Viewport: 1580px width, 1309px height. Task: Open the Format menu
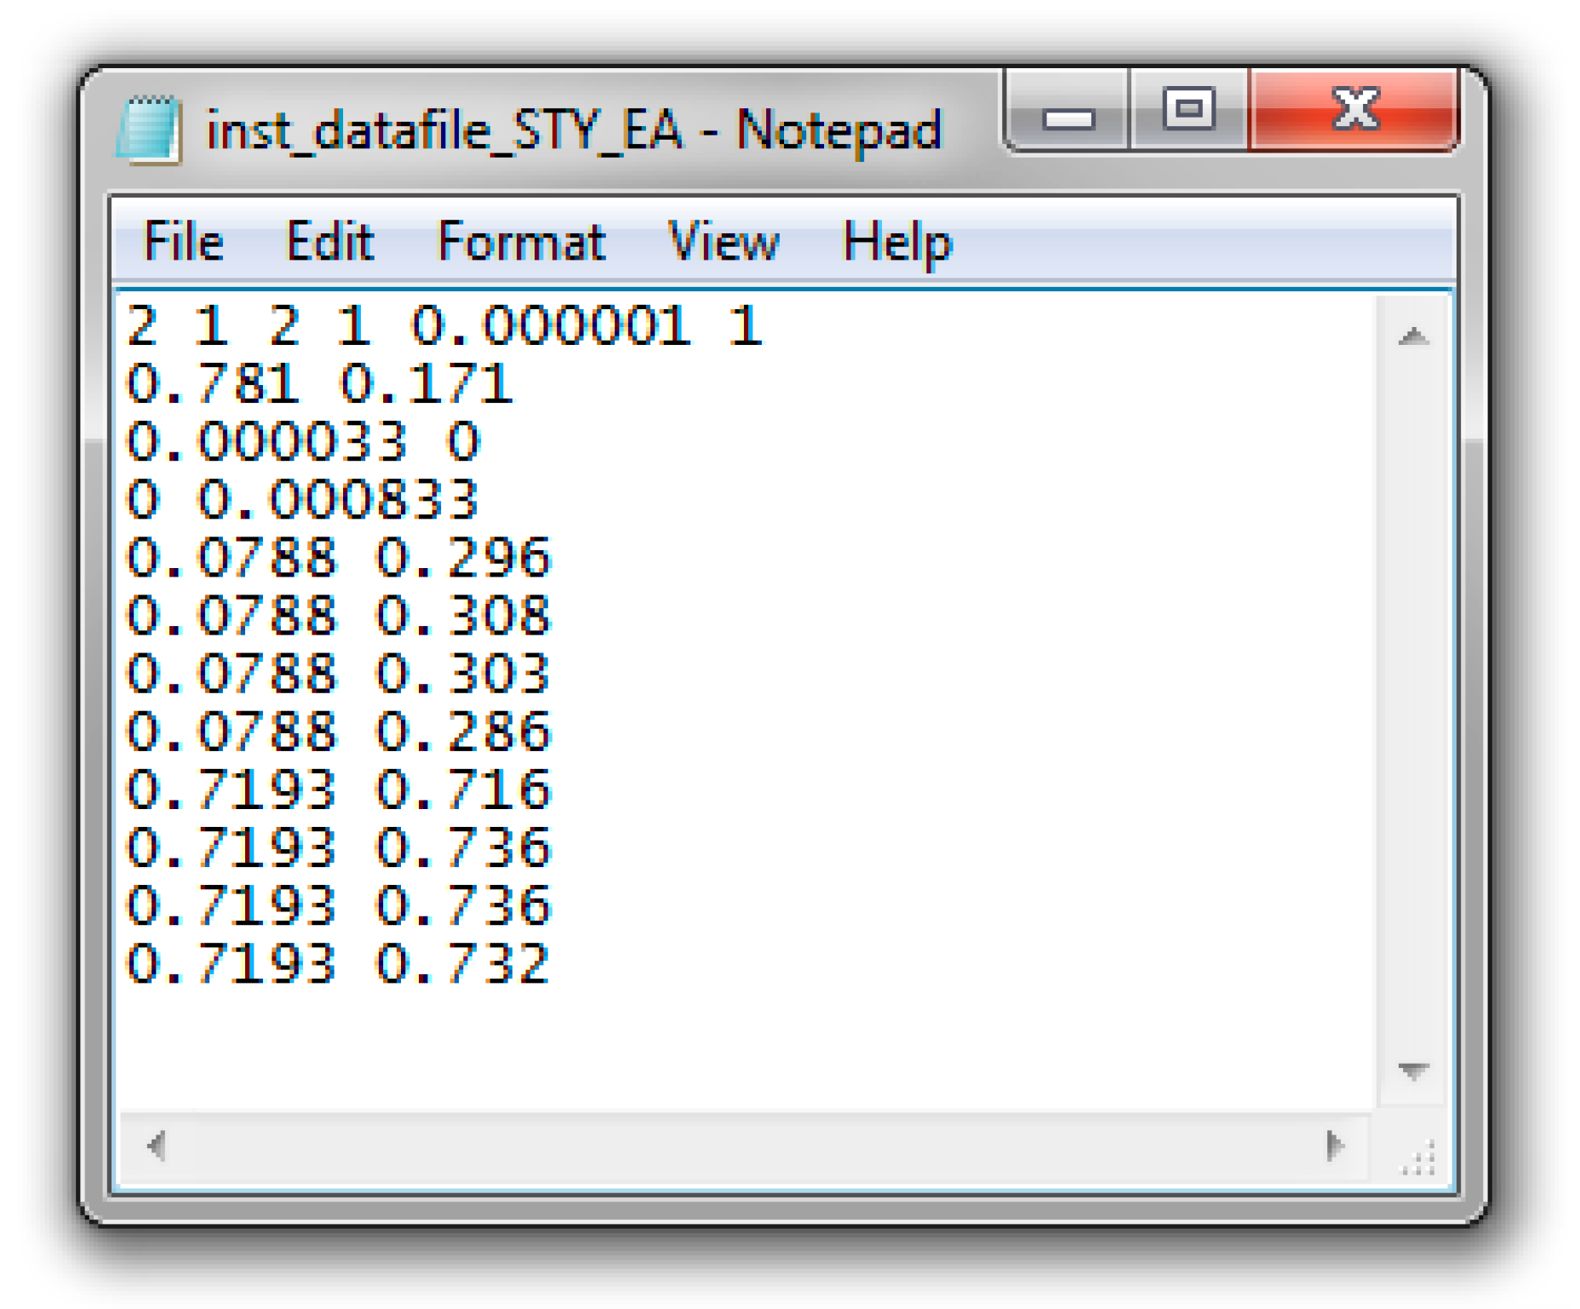(x=521, y=242)
